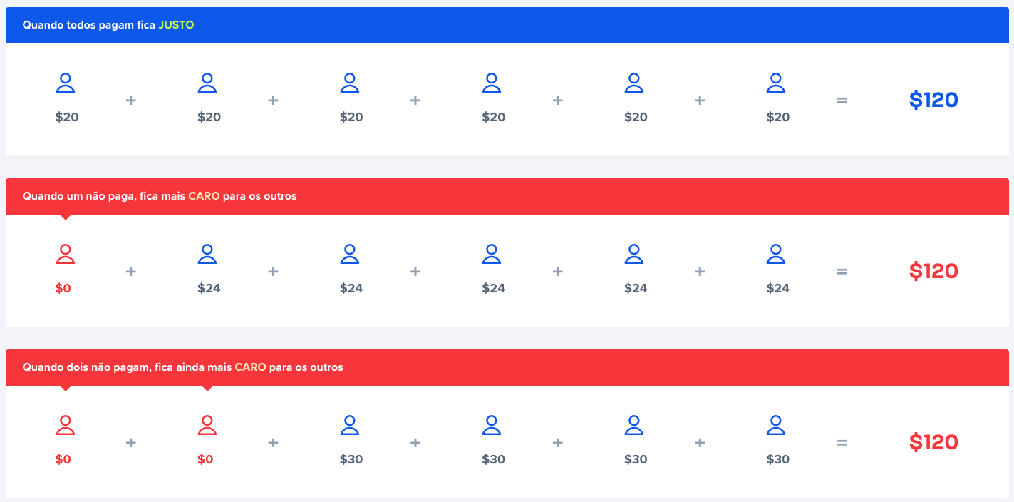Viewport: 1014px width, 502px height.
Task: Click the red $120 total in the two-non-payers row
Action: point(933,442)
